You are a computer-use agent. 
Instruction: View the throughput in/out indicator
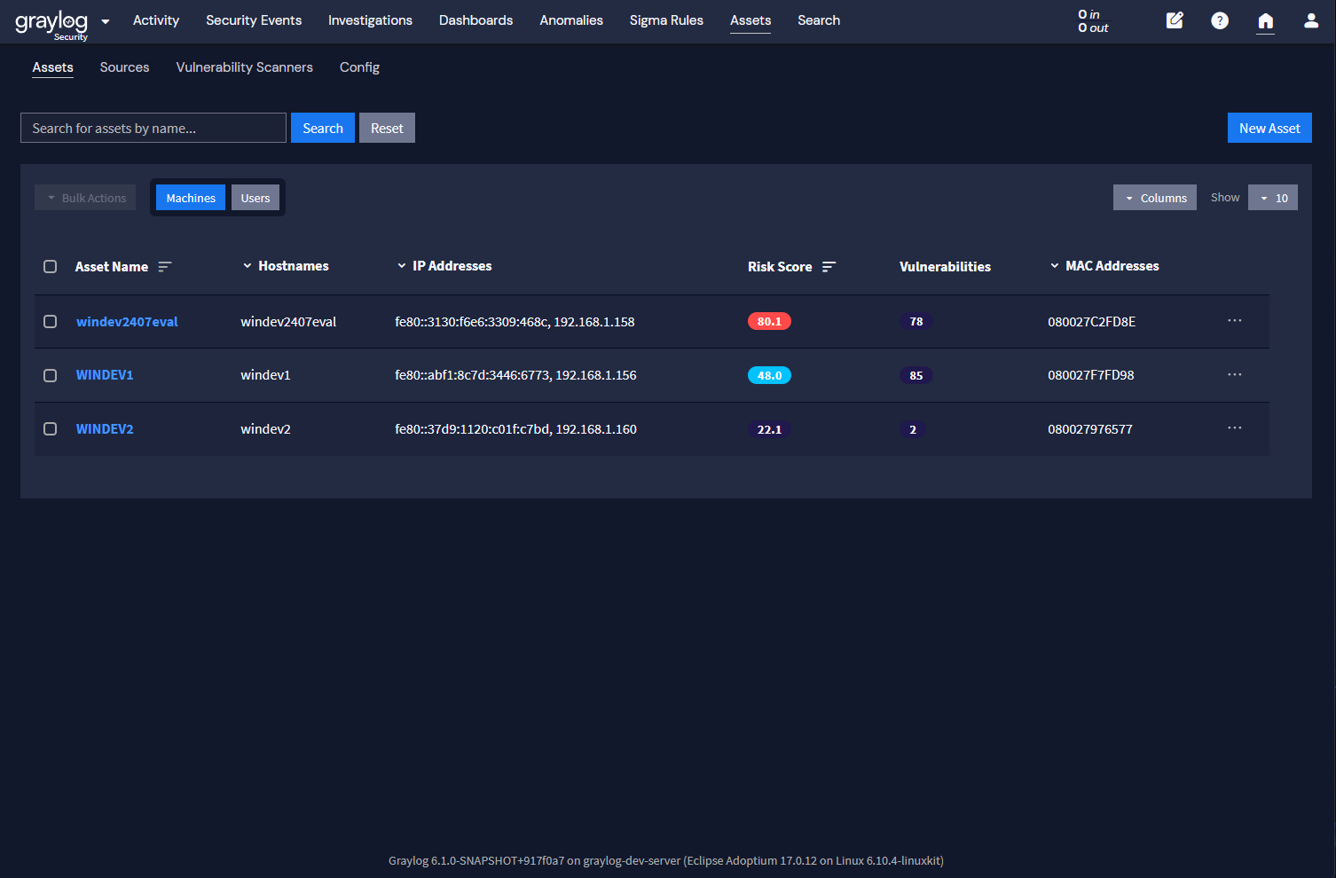coord(1093,21)
